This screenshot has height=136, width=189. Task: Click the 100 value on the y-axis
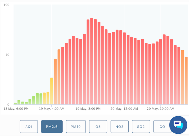tap(6, 5)
